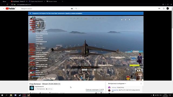This screenshot has width=173, height=97.
Task: Open the YouTube hamburger guide menu
Action: (x=4, y=8)
